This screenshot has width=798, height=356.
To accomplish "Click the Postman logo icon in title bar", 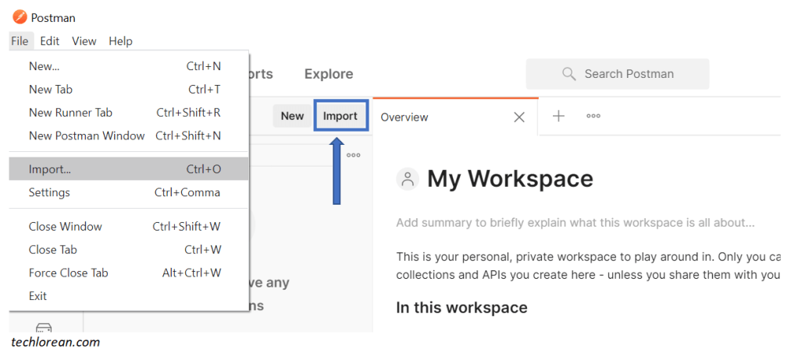I will coord(20,18).
